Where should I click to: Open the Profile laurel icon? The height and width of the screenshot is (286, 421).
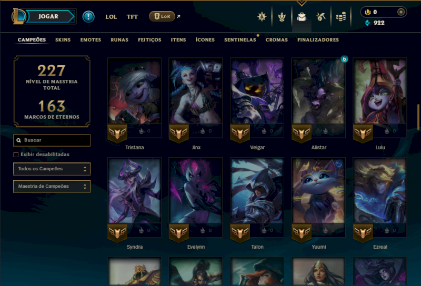click(282, 17)
